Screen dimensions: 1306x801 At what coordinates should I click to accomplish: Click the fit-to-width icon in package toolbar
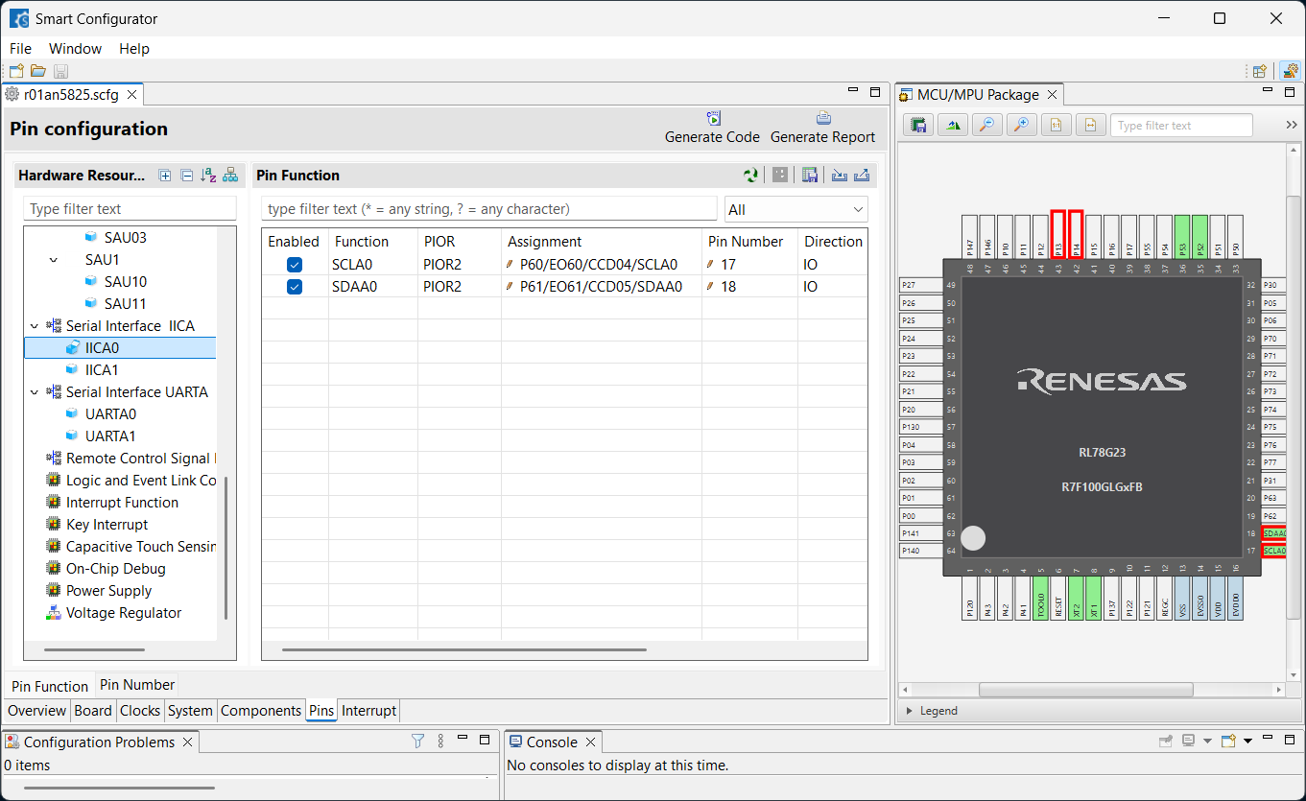(x=1090, y=126)
